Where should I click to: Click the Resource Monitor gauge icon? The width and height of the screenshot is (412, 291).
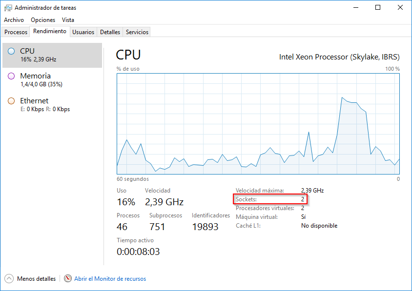point(68,279)
